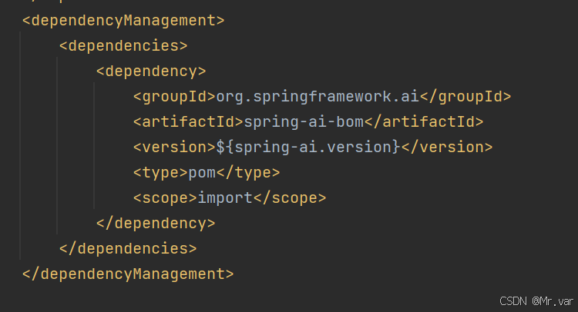
Task: Click the opening dependencyManagement tag
Action: (123, 21)
